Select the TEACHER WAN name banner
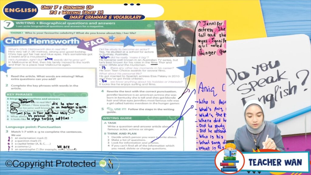Viewport: 311px width, 175px height. pos(275,162)
